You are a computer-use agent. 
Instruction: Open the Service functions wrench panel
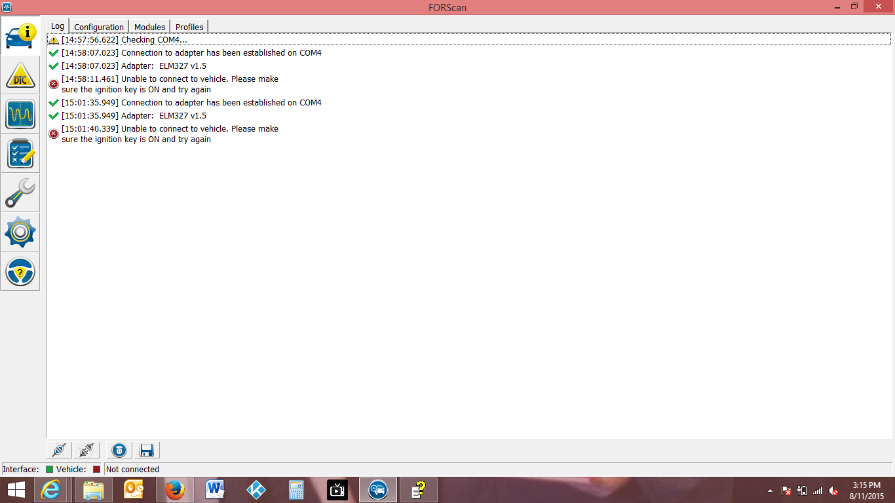click(x=20, y=193)
